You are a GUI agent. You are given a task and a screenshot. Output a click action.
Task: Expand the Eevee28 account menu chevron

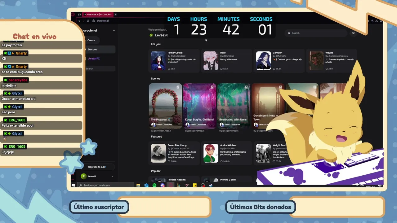(112, 176)
